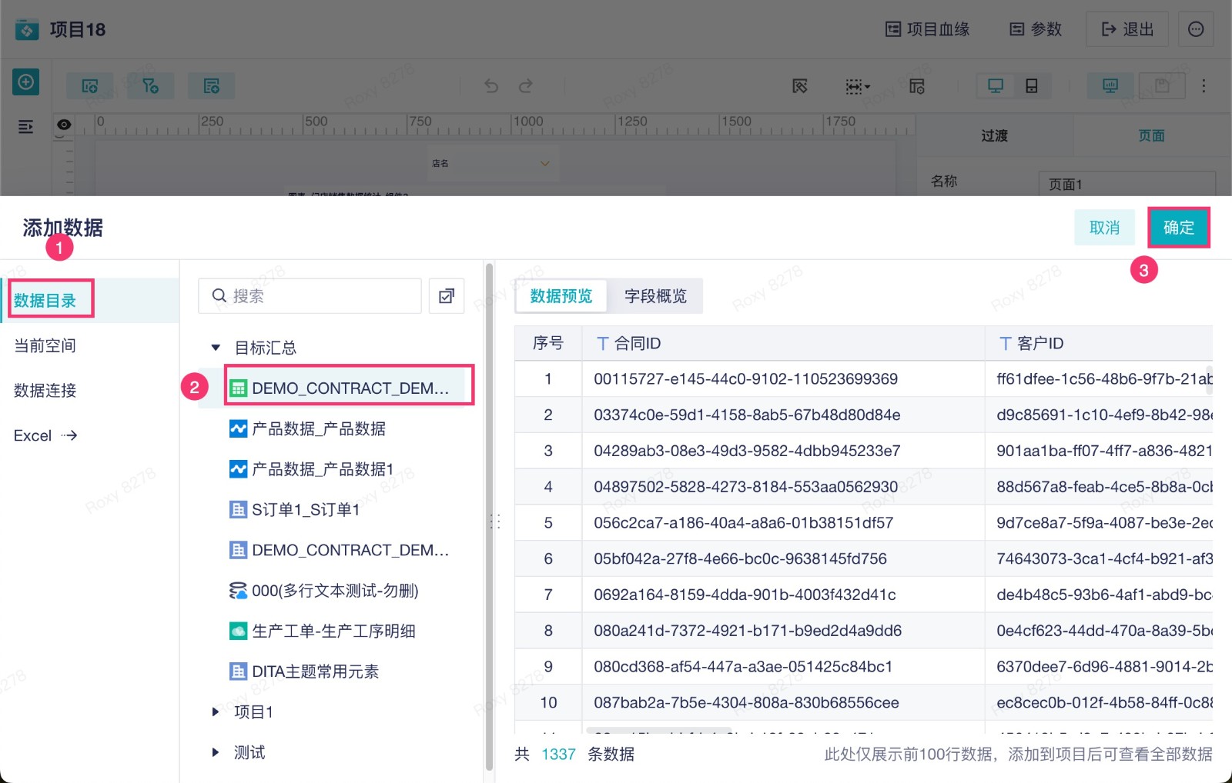Switch to the 过渡 tab in right panel

tap(995, 136)
